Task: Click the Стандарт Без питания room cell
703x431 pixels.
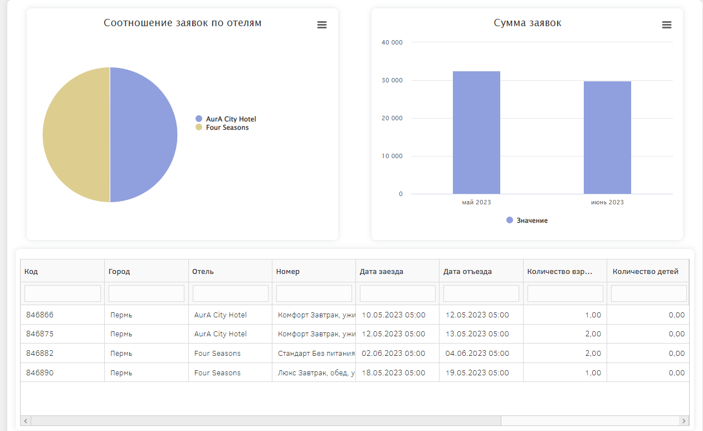Action: pos(314,353)
